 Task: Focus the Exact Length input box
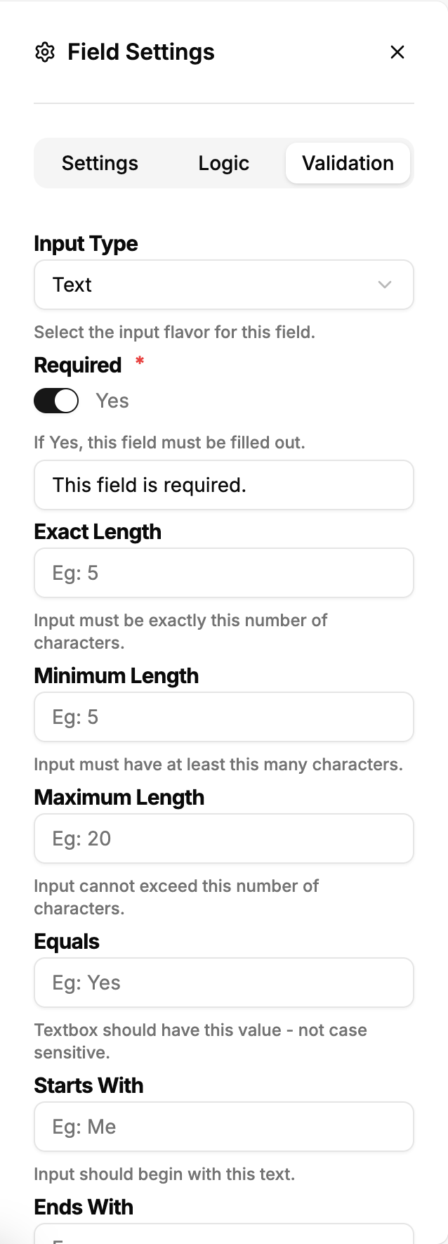(223, 573)
